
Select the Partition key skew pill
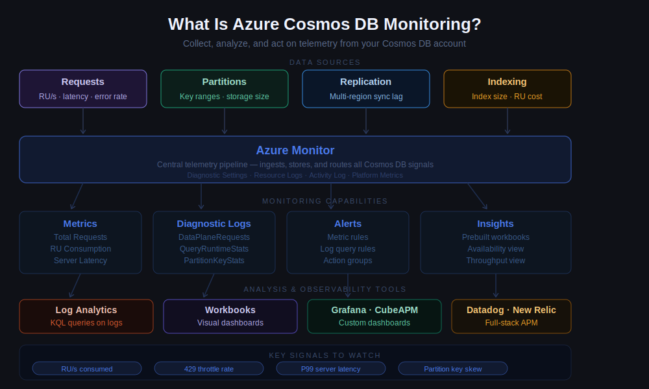tap(453, 368)
